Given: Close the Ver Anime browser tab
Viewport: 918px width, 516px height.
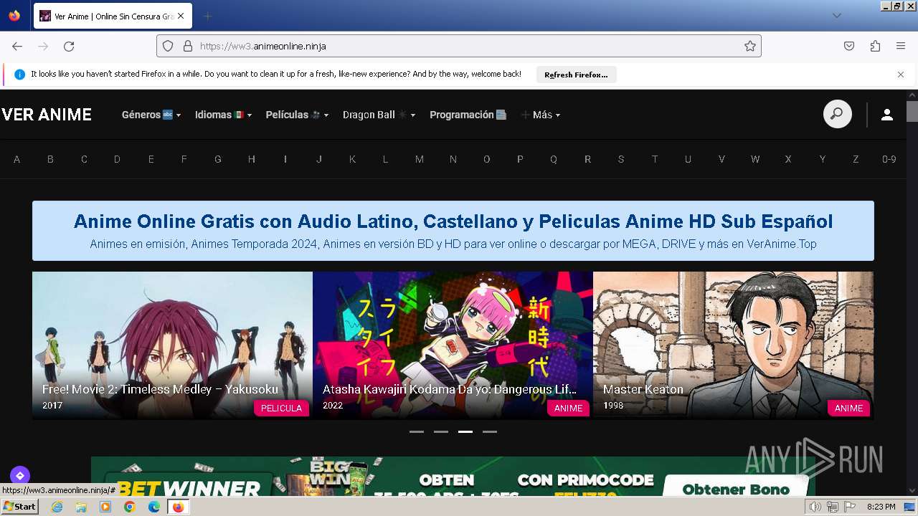Looking at the screenshot, I should pyautogui.click(x=180, y=16).
